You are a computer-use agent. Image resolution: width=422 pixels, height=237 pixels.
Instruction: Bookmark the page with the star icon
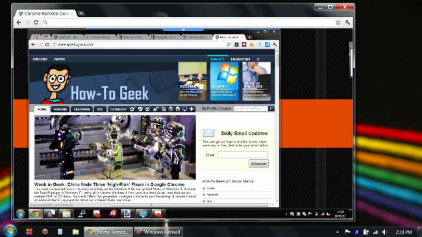[338, 22]
